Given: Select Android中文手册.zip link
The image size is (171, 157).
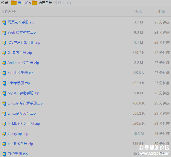Looking at the screenshot, I should [x=23, y=63].
